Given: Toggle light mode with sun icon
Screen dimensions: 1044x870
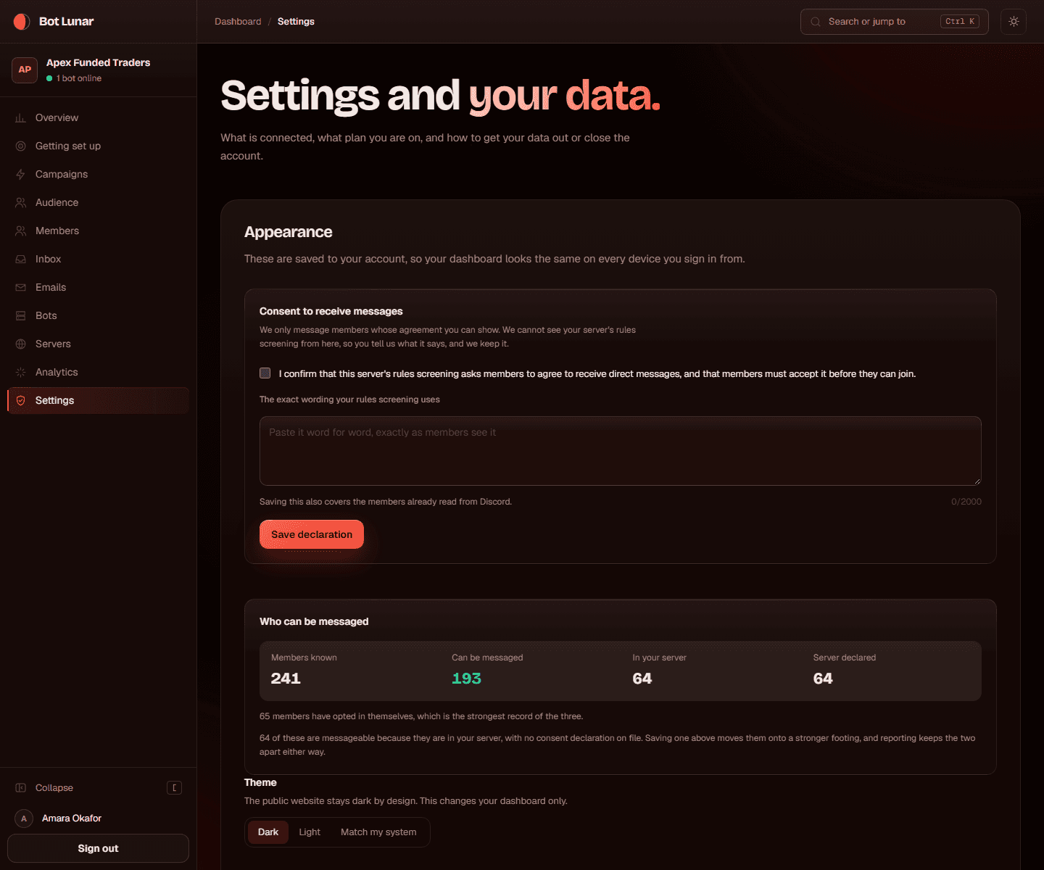Looking at the screenshot, I should (1014, 22).
